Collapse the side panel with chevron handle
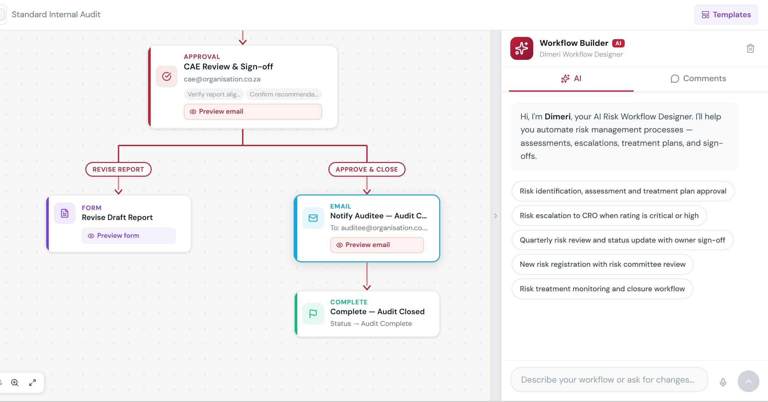The image size is (768, 402). (x=495, y=216)
